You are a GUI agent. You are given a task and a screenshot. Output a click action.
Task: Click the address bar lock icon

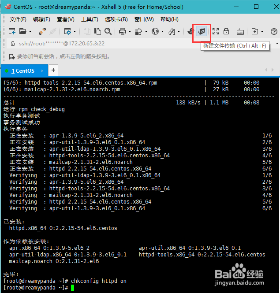[x=13, y=44]
